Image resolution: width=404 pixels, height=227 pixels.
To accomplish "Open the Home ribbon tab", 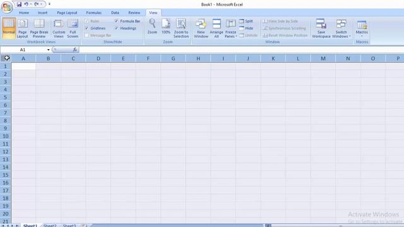I will [24, 13].
